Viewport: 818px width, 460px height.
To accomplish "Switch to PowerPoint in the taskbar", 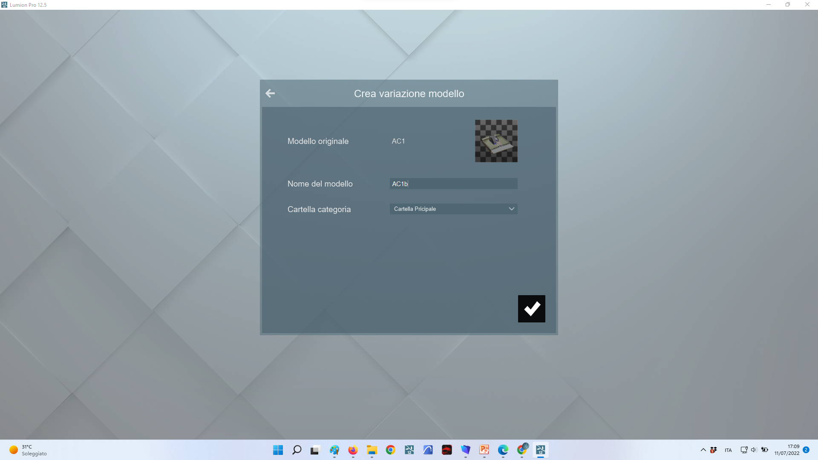I will [x=484, y=450].
